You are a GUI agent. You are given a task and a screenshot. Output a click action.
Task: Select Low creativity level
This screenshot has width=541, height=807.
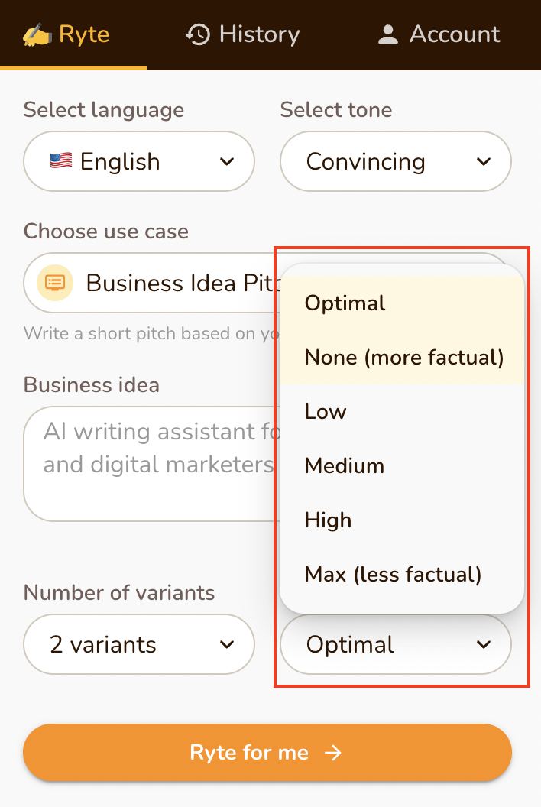click(x=326, y=411)
